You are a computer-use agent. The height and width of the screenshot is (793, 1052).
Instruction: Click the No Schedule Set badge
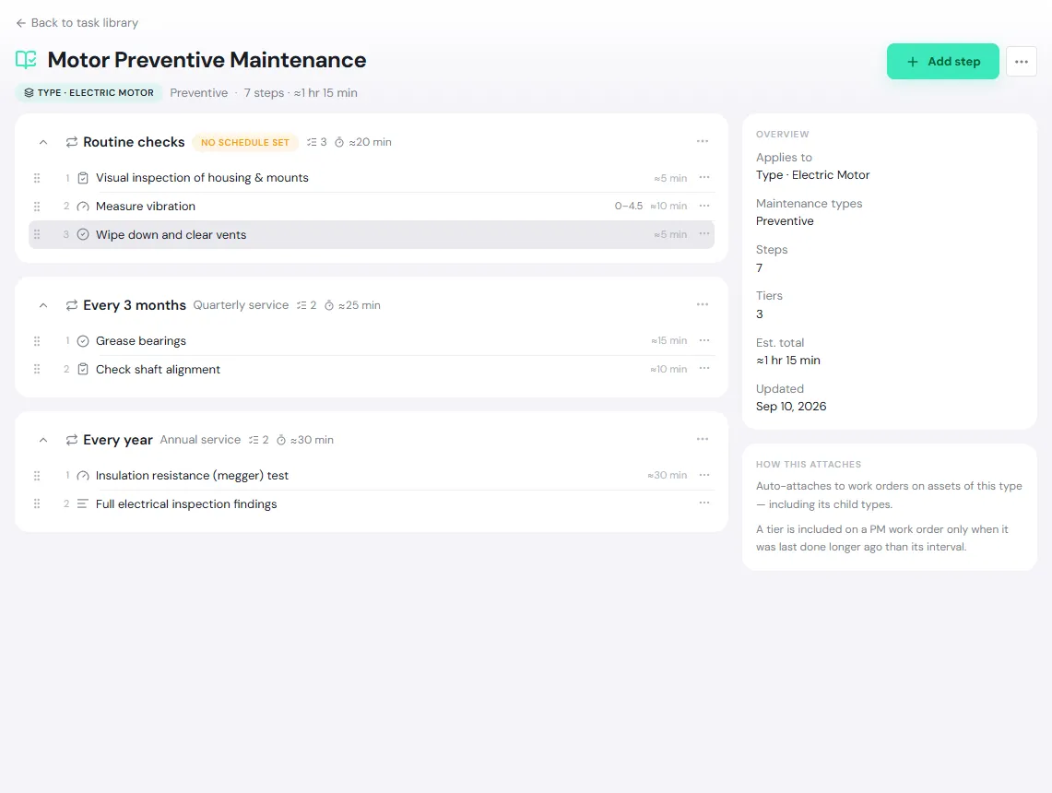pos(245,142)
